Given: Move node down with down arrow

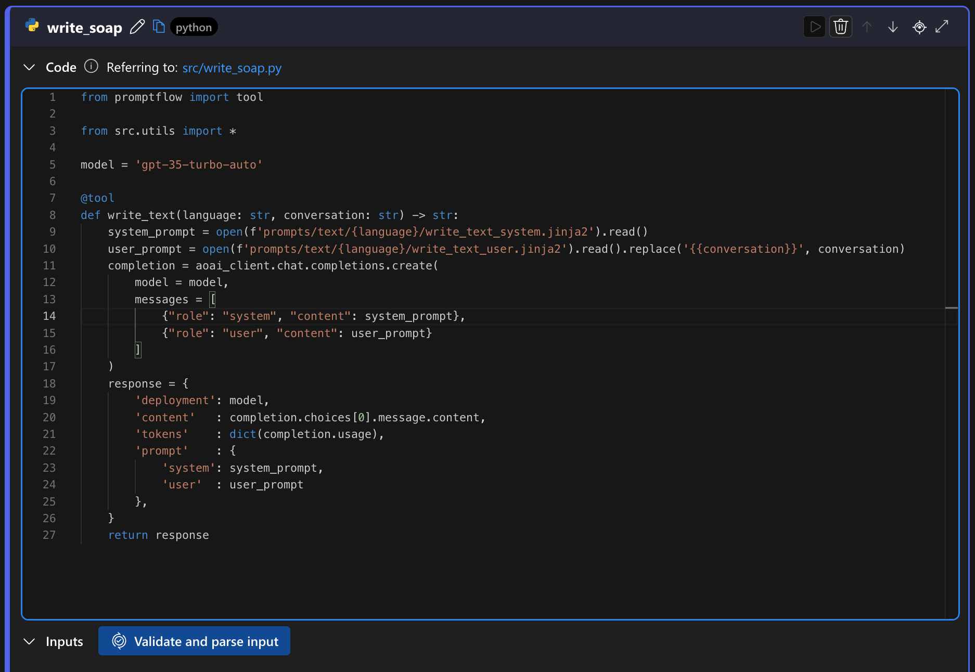Looking at the screenshot, I should (x=893, y=27).
